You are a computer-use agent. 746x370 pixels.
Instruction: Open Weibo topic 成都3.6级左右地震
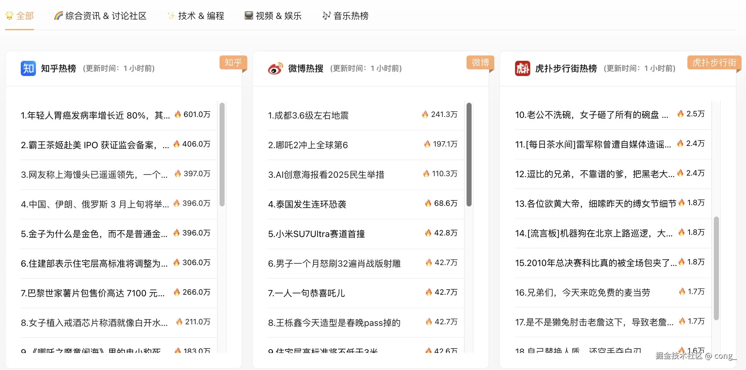308,115
